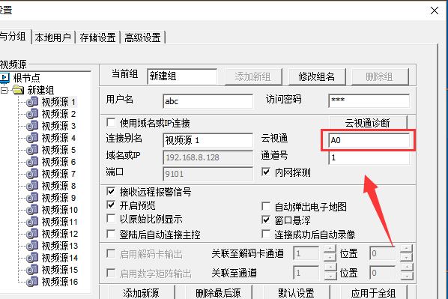
Task: Click the 默认设置 button
Action: click(296, 292)
